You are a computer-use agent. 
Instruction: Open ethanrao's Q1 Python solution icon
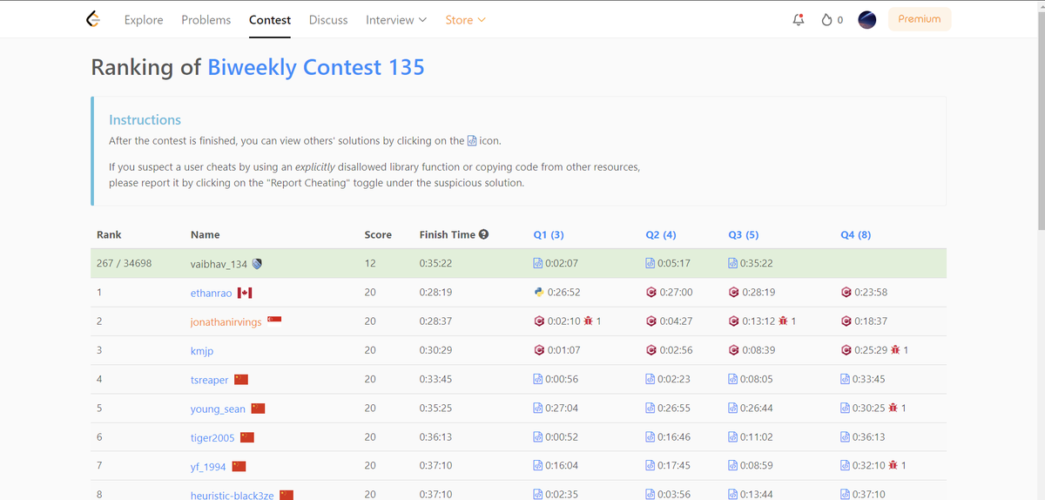pyautogui.click(x=538, y=292)
